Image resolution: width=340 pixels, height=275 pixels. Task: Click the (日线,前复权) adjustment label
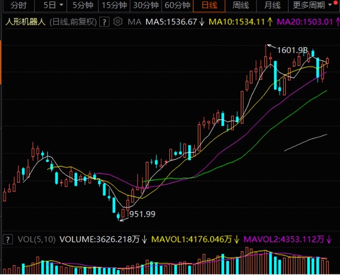(x=73, y=22)
